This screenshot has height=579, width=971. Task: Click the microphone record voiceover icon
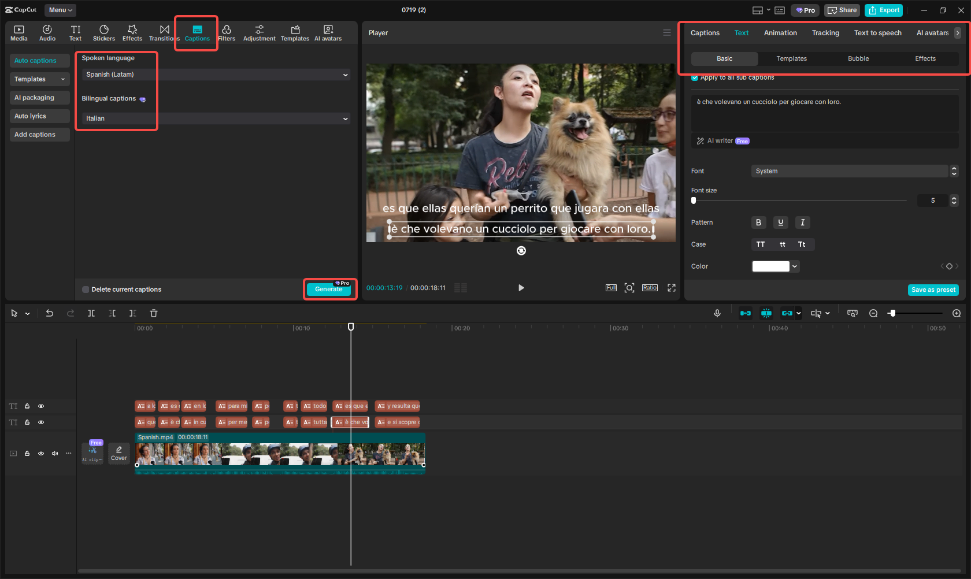[717, 313]
